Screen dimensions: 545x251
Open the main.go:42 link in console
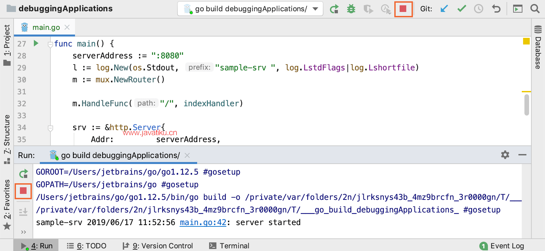coord(203,222)
